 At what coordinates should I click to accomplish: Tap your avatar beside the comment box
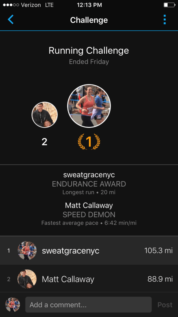(x=12, y=305)
